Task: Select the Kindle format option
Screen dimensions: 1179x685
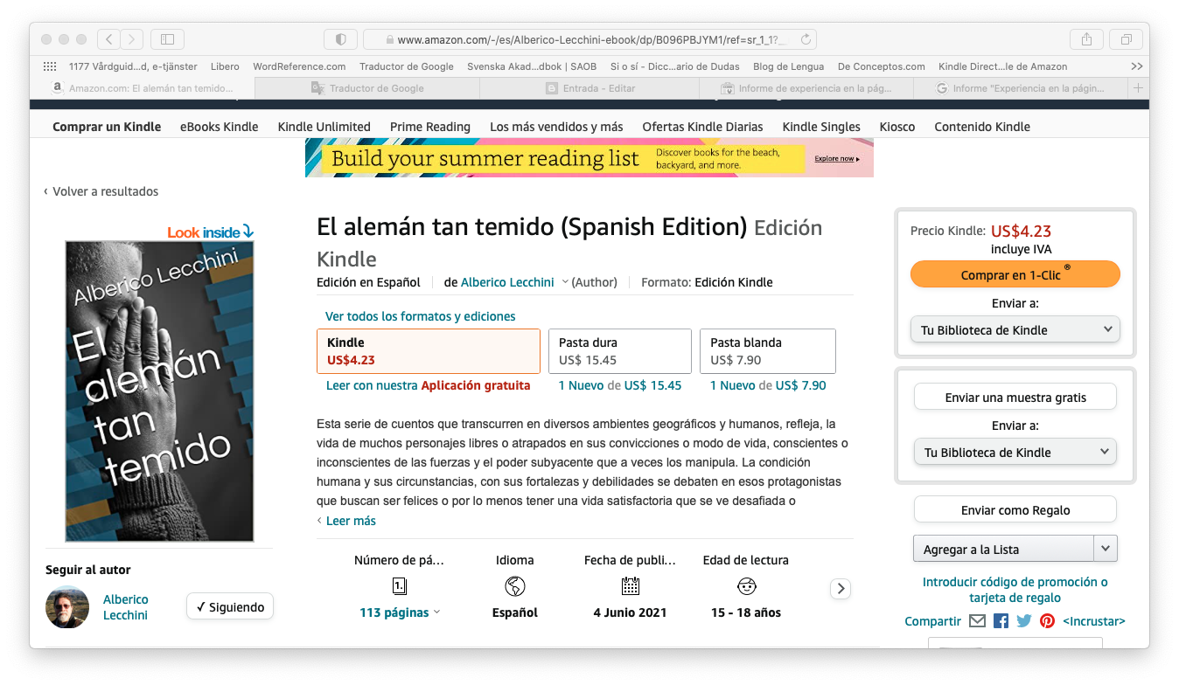Action: (x=429, y=351)
